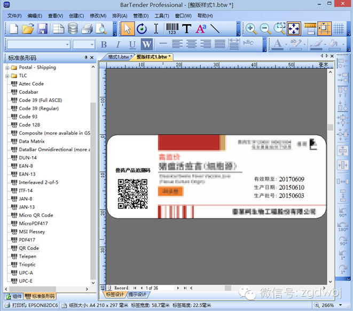353x311 pixels.
Task: Select the barcode creation tool
Action: (172, 29)
